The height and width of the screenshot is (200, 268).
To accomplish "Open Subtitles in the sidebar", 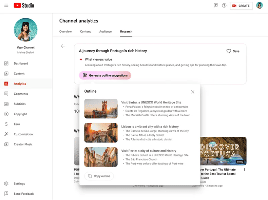I will 20,104.
